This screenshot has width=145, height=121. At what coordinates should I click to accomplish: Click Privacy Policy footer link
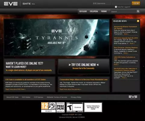(x=76, y=97)
